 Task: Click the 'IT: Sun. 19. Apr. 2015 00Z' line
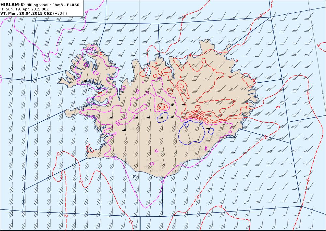(24, 9)
